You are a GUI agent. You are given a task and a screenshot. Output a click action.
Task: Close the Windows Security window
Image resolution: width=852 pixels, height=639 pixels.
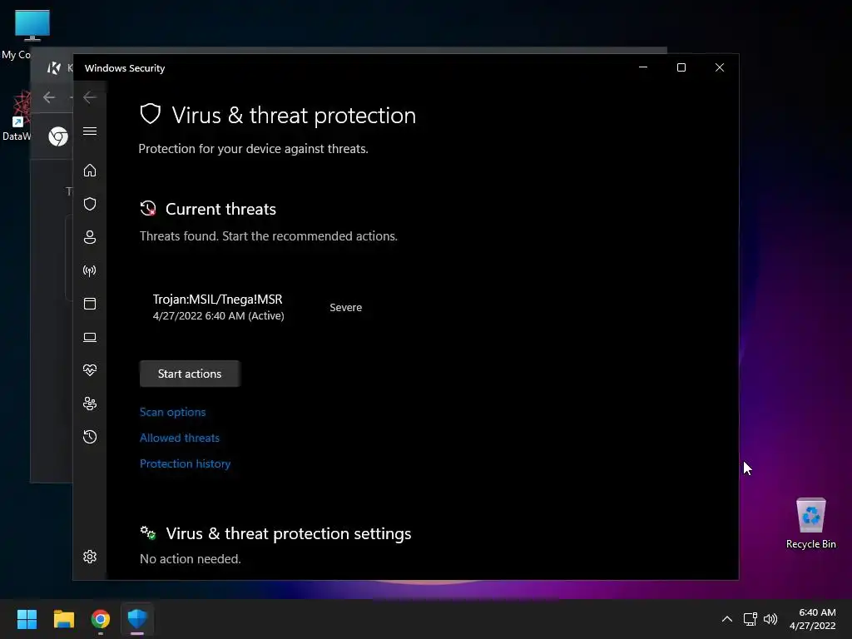coord(720,67)
